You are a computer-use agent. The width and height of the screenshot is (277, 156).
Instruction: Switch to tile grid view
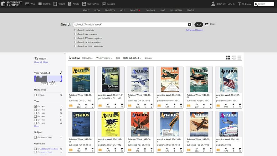pyautogui.click(x=228, y=58)
